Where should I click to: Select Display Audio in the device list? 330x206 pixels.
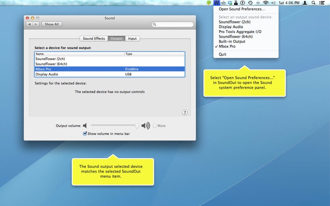[110, 74]
